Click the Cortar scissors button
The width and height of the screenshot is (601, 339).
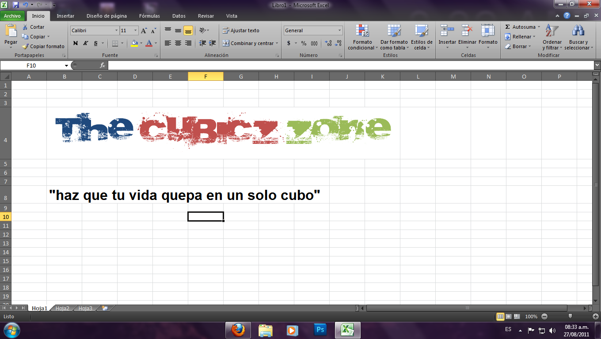click(x=34, y=27)
